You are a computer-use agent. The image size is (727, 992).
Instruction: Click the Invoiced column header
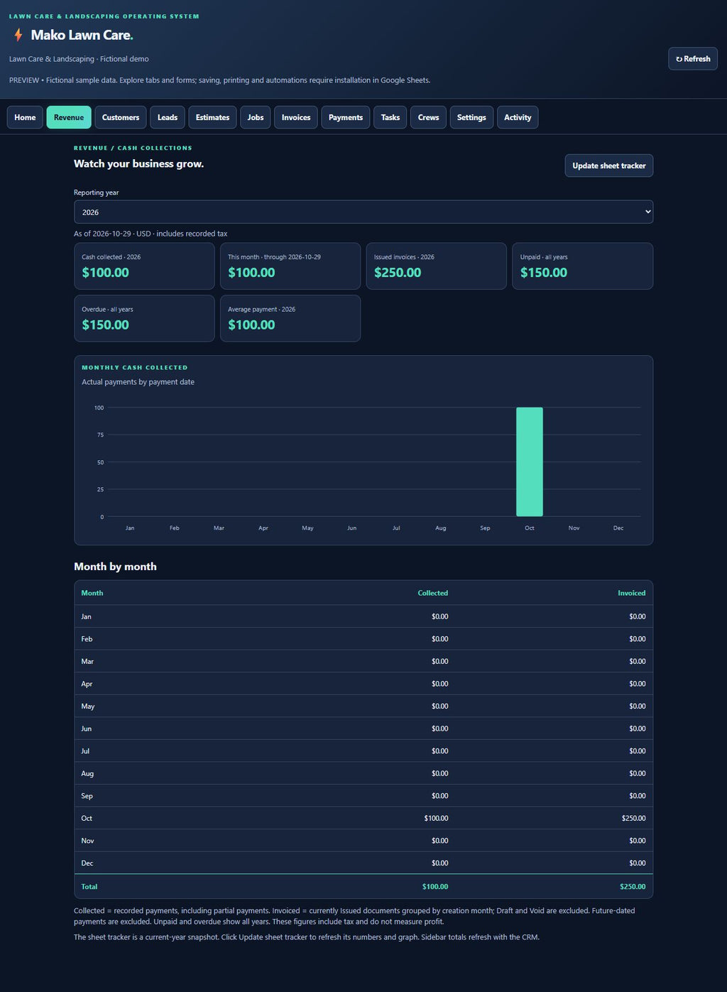632,593
